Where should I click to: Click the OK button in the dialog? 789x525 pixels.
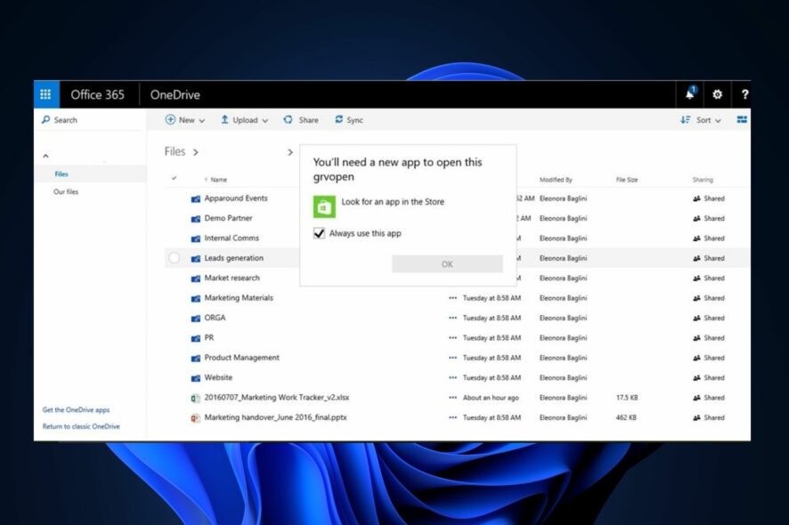point(447,264)
